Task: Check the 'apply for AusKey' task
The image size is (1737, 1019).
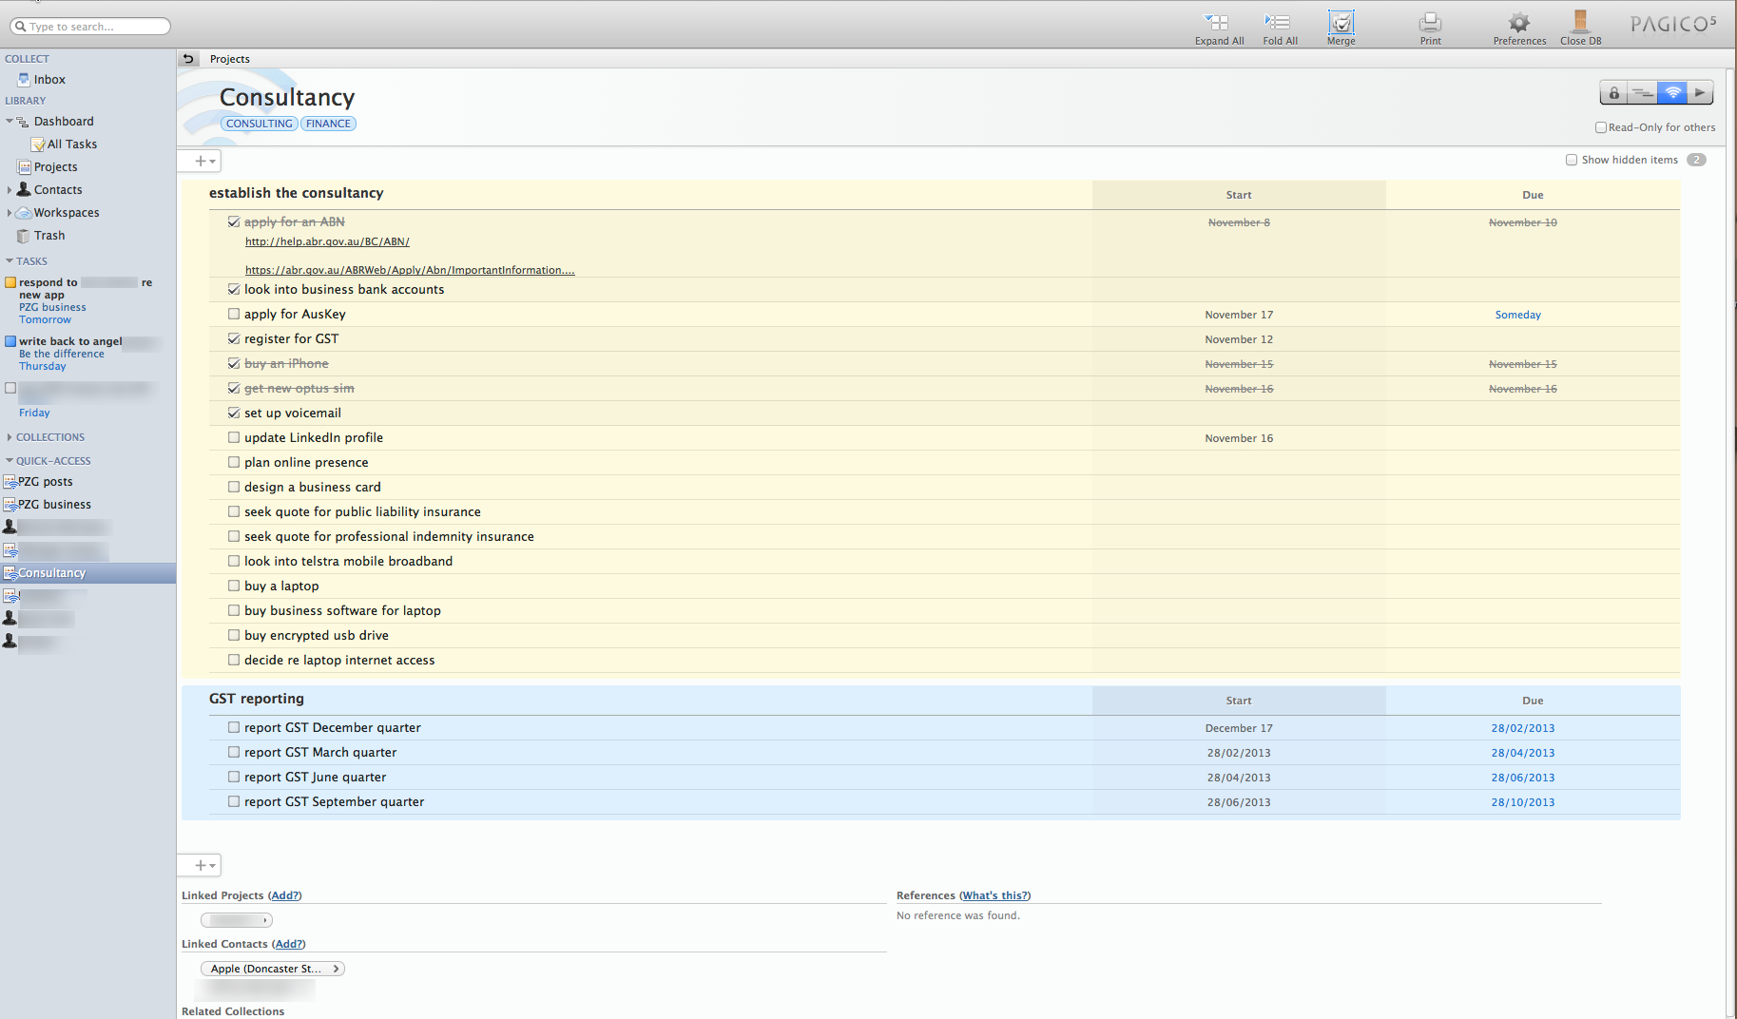Action: point(234,315)
